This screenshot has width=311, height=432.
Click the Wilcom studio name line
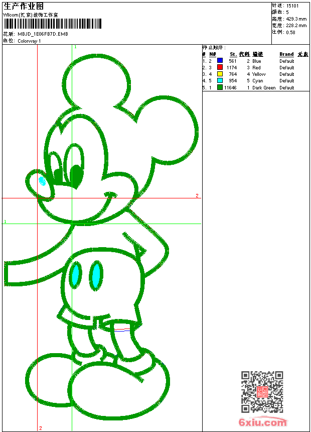[x=31, y=15]
